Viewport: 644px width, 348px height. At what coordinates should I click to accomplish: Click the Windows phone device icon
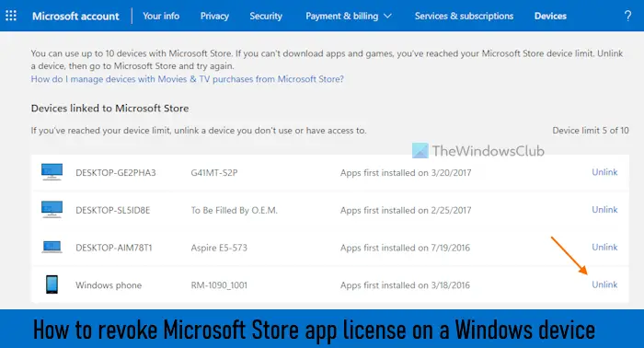(52, 284)
